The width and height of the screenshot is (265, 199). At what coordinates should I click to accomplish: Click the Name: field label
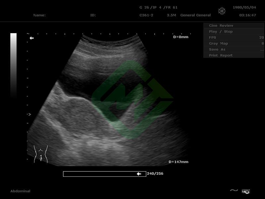[x=39, y=15]
